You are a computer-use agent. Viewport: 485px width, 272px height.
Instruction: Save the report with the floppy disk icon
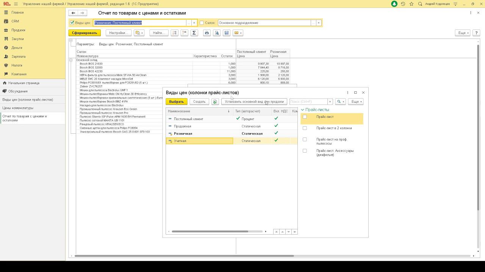tap(227, 33)
